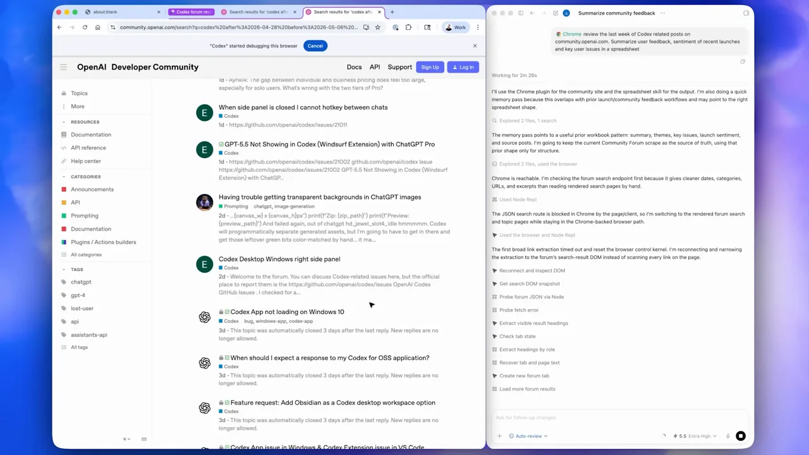Toggle Codex right panel icon at top-right
Screen dimensions: 809x455
[746, 13]
